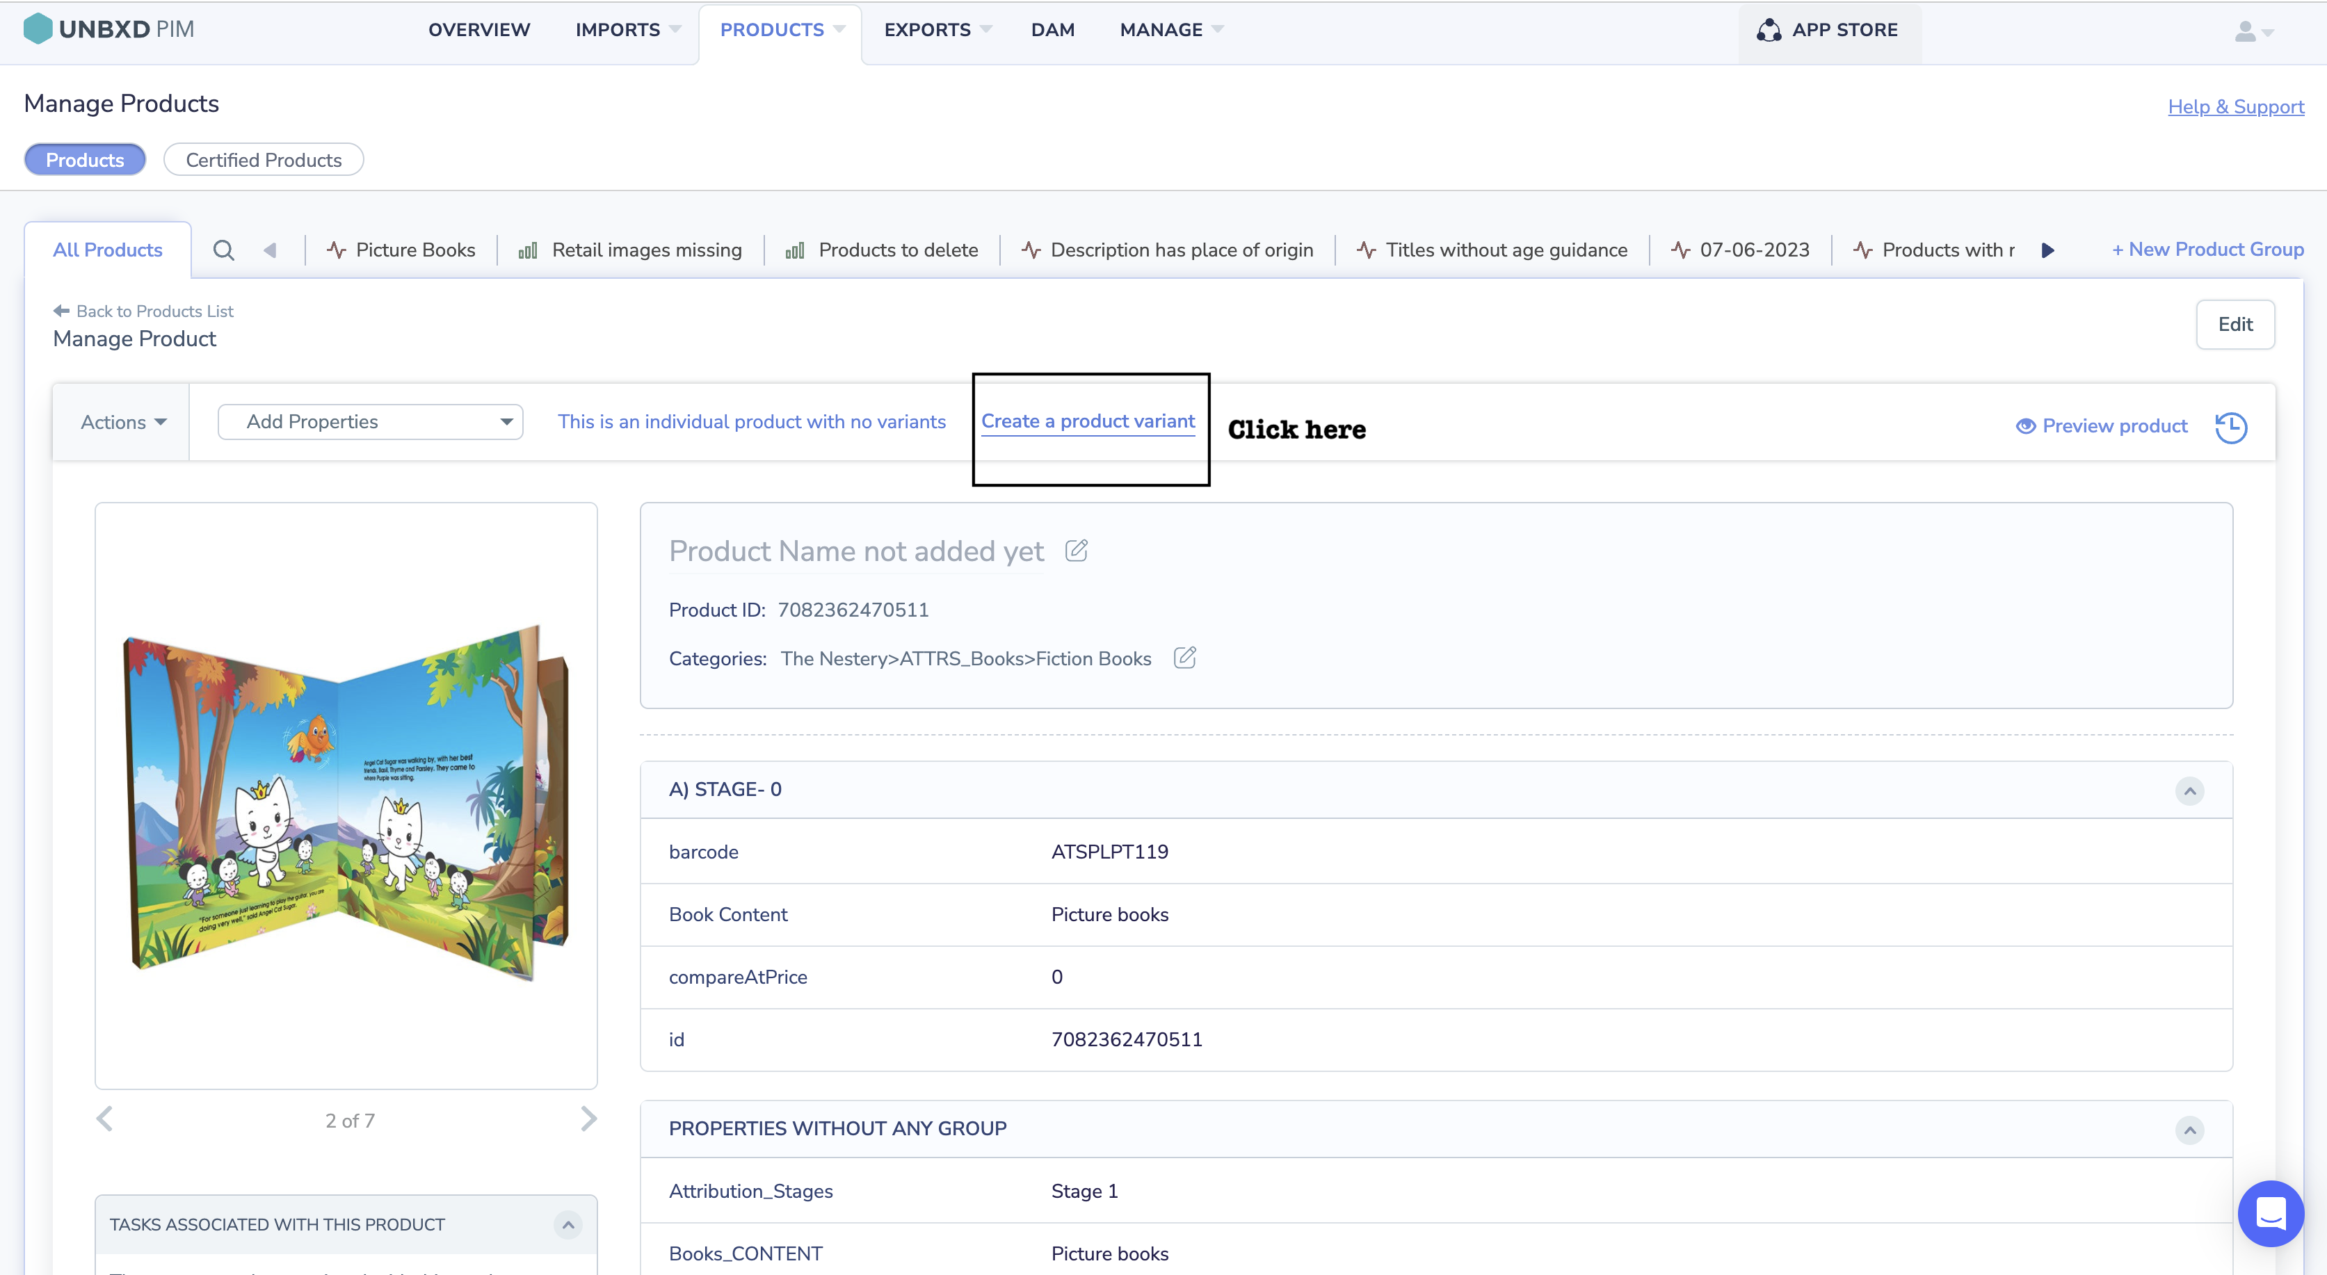Click Back to Products List link
2327x1275 pixels.
click(x=154, y=311)
